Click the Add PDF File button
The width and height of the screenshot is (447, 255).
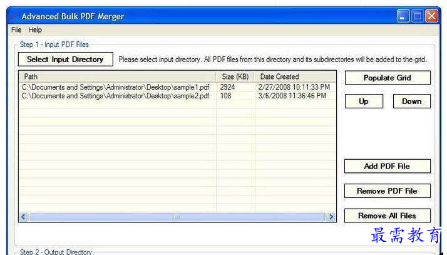click(x=387, y=166)
